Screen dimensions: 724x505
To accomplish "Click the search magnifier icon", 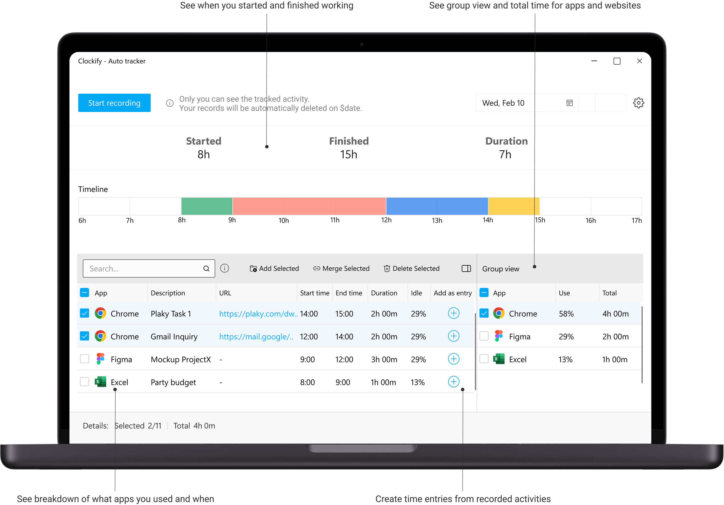I will pyautogui.click(x=207, y=268).
